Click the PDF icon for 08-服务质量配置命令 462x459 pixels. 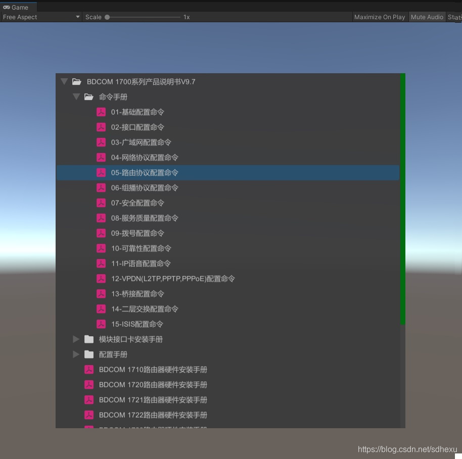101,218
